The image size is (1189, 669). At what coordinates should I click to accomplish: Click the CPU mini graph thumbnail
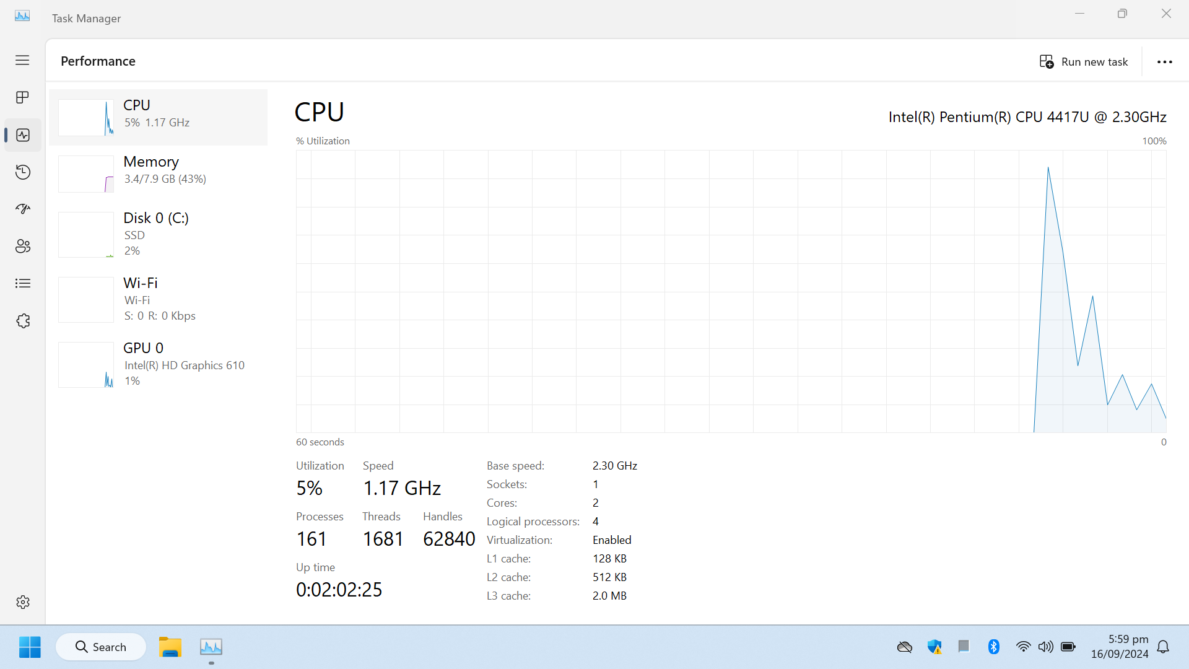coord(86,117)
